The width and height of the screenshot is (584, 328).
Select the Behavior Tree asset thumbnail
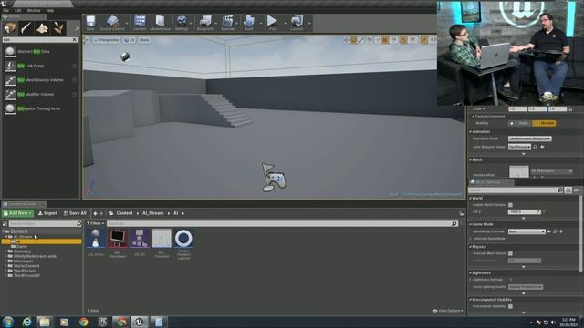[140, 239]
